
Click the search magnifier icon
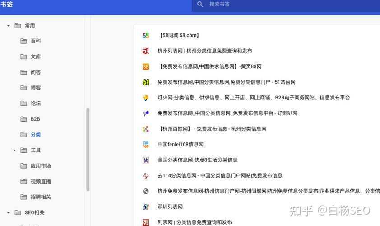(x=200, y=4)
